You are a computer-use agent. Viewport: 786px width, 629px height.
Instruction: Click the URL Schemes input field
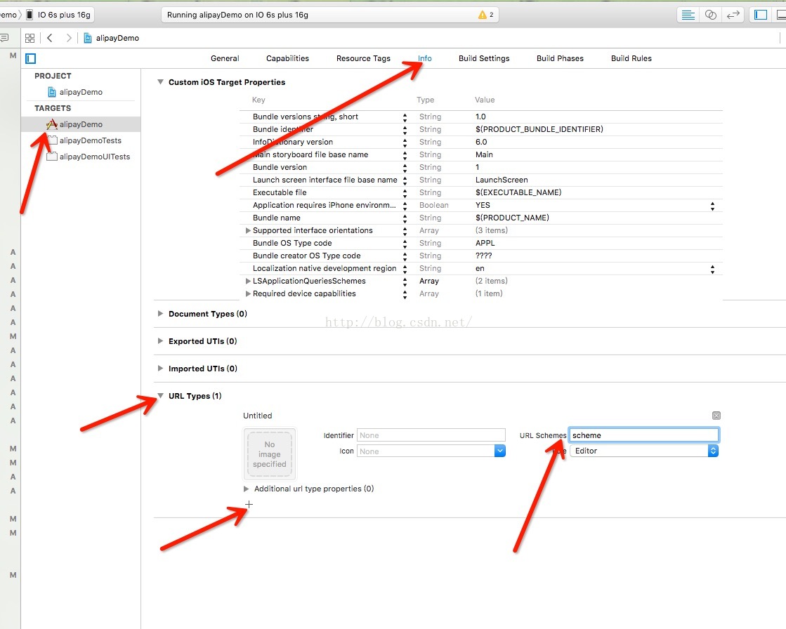click(644, 435)
